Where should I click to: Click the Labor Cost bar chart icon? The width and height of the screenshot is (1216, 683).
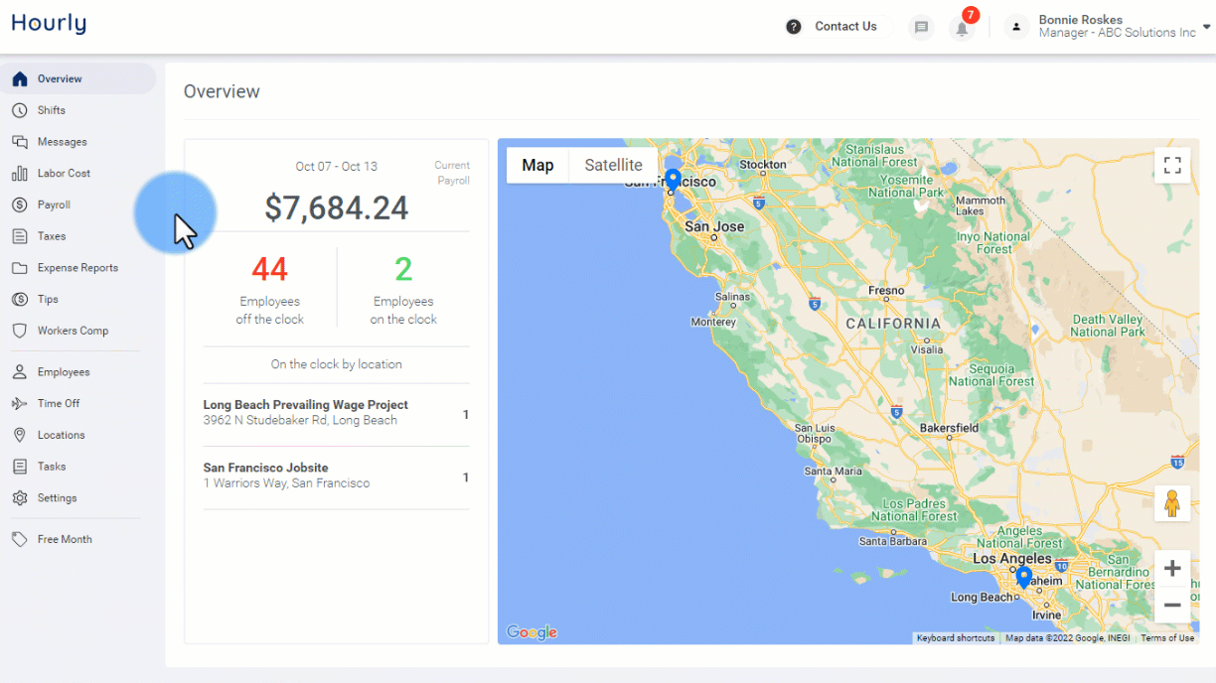click(x=19, y=173)
